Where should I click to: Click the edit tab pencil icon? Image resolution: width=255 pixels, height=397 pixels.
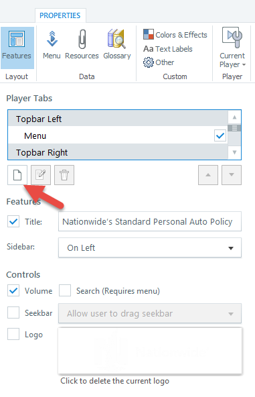41,175
